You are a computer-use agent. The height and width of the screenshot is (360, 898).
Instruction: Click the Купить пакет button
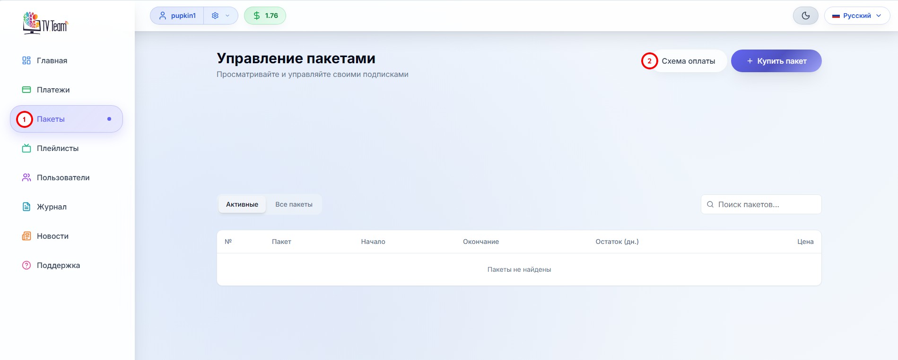tap(776, 61)
